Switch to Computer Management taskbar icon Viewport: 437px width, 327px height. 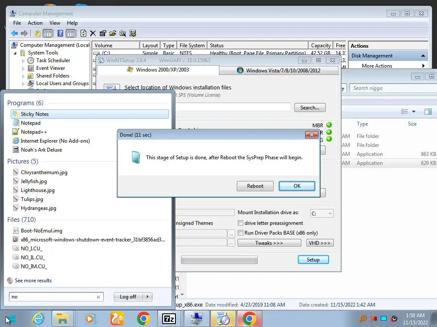pos(196,318)
